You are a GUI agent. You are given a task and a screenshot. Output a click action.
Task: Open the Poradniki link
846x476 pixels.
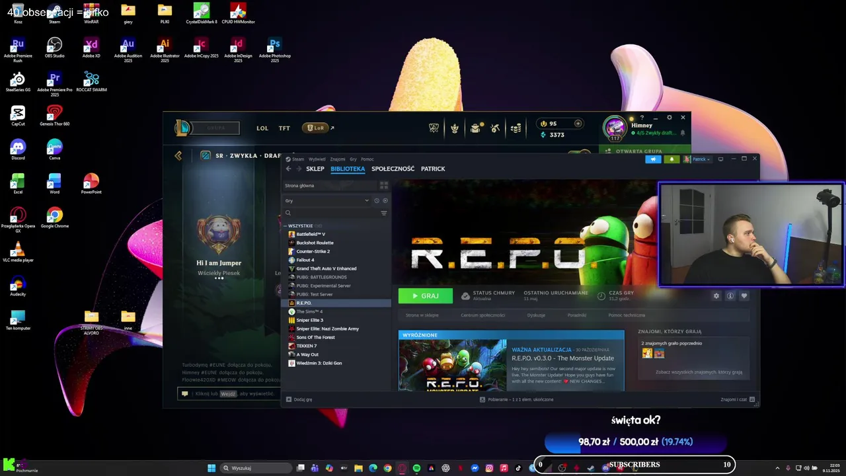576,315
